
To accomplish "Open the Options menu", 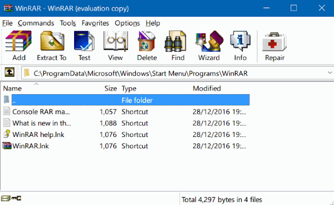I will (127, 23).
